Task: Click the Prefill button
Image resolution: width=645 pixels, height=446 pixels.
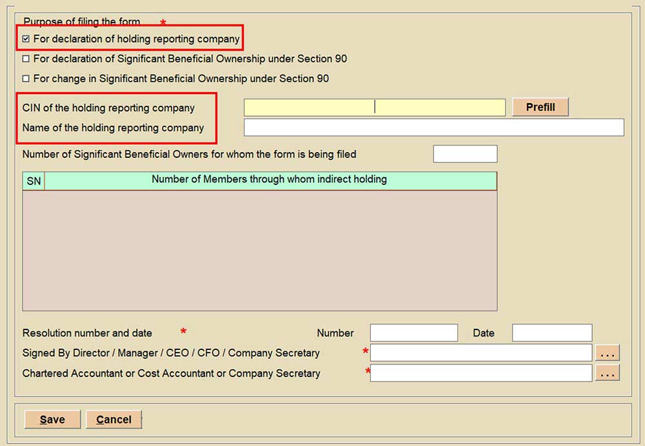Action: 540,107
